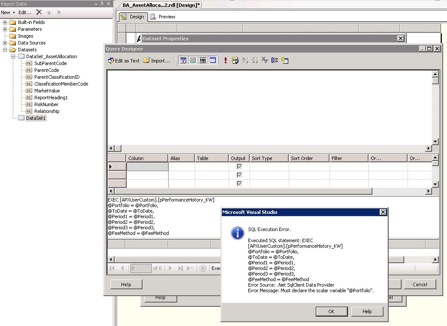Screen dimensions: 447x326
Task: Expand the Built-in Fields folder
Action: click(x=5, y=22)
